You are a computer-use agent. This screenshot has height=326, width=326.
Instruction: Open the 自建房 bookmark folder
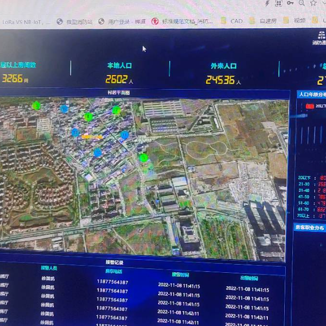pyautogui.click(x=263, y=21)
